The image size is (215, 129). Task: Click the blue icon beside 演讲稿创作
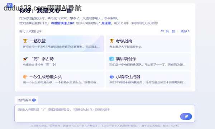coord(112,59)
